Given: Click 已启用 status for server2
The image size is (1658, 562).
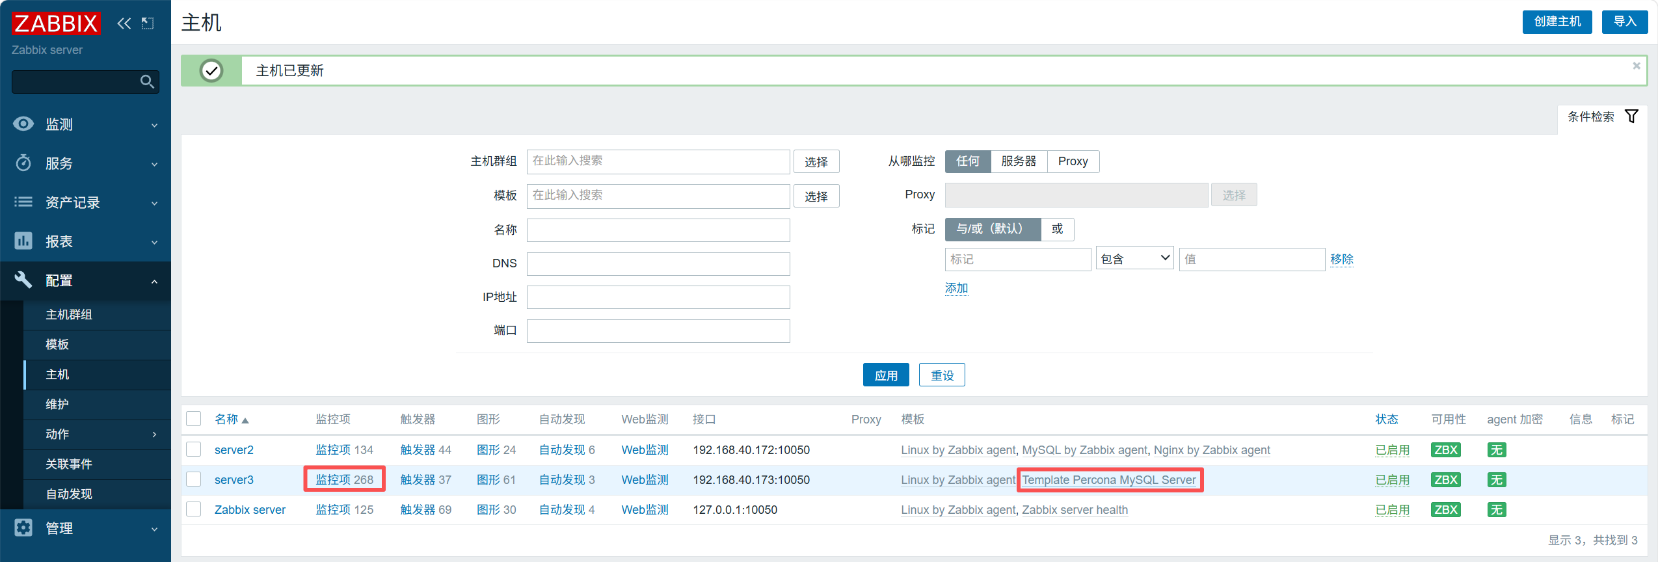Looking at the screenshot, I should (x=1393, y=449).
